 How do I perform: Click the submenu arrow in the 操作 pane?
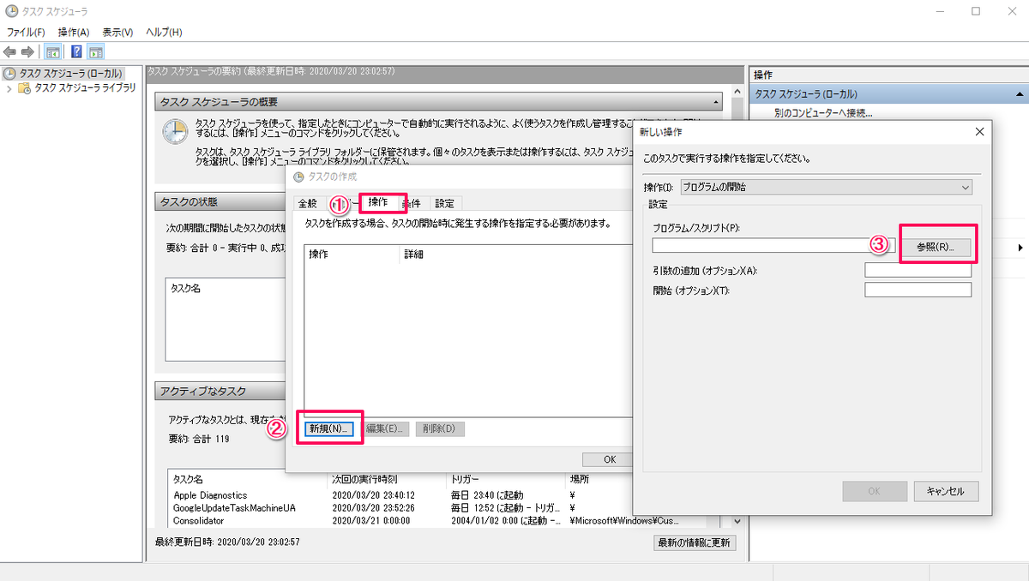click(x=1020, y=248)
